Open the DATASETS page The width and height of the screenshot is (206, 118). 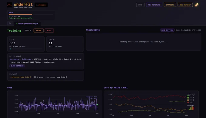[x=170, y=5]
